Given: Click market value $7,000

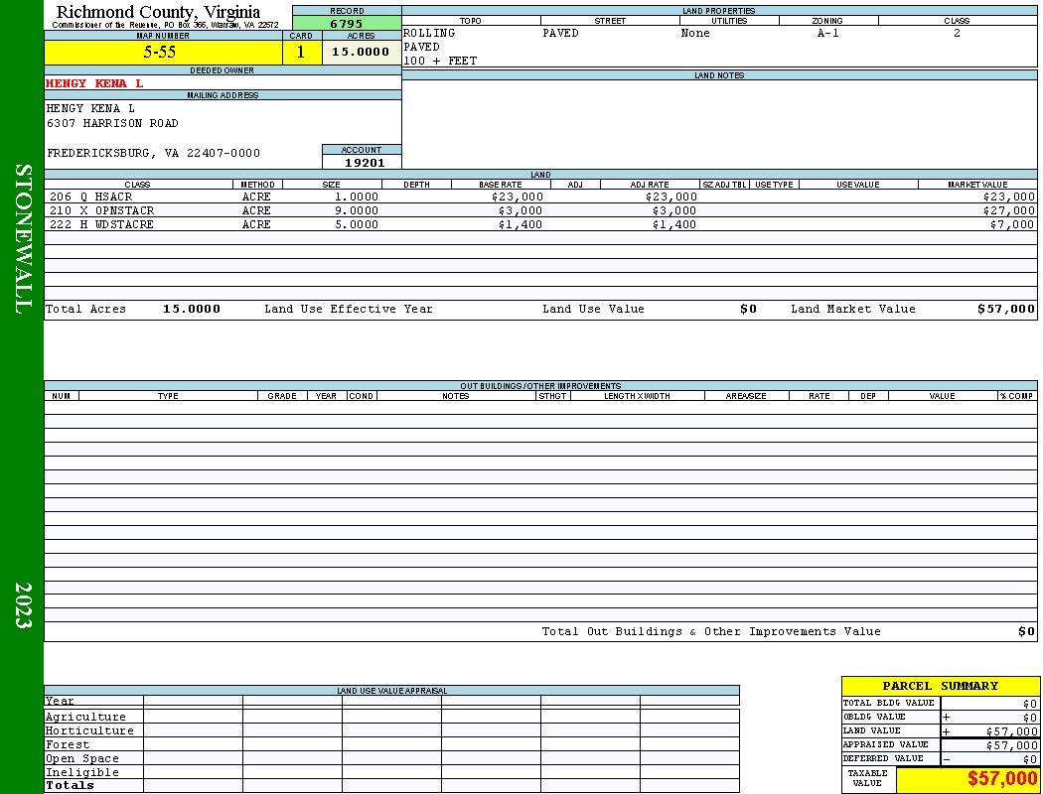Looking at the screenshot, I should (x=1012, y=224).
